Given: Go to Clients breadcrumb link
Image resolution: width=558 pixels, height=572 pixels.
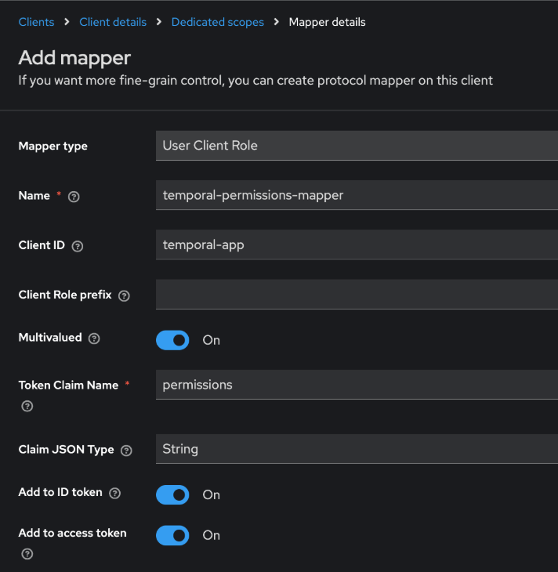Looking at the screenshot, I should 36,22.
